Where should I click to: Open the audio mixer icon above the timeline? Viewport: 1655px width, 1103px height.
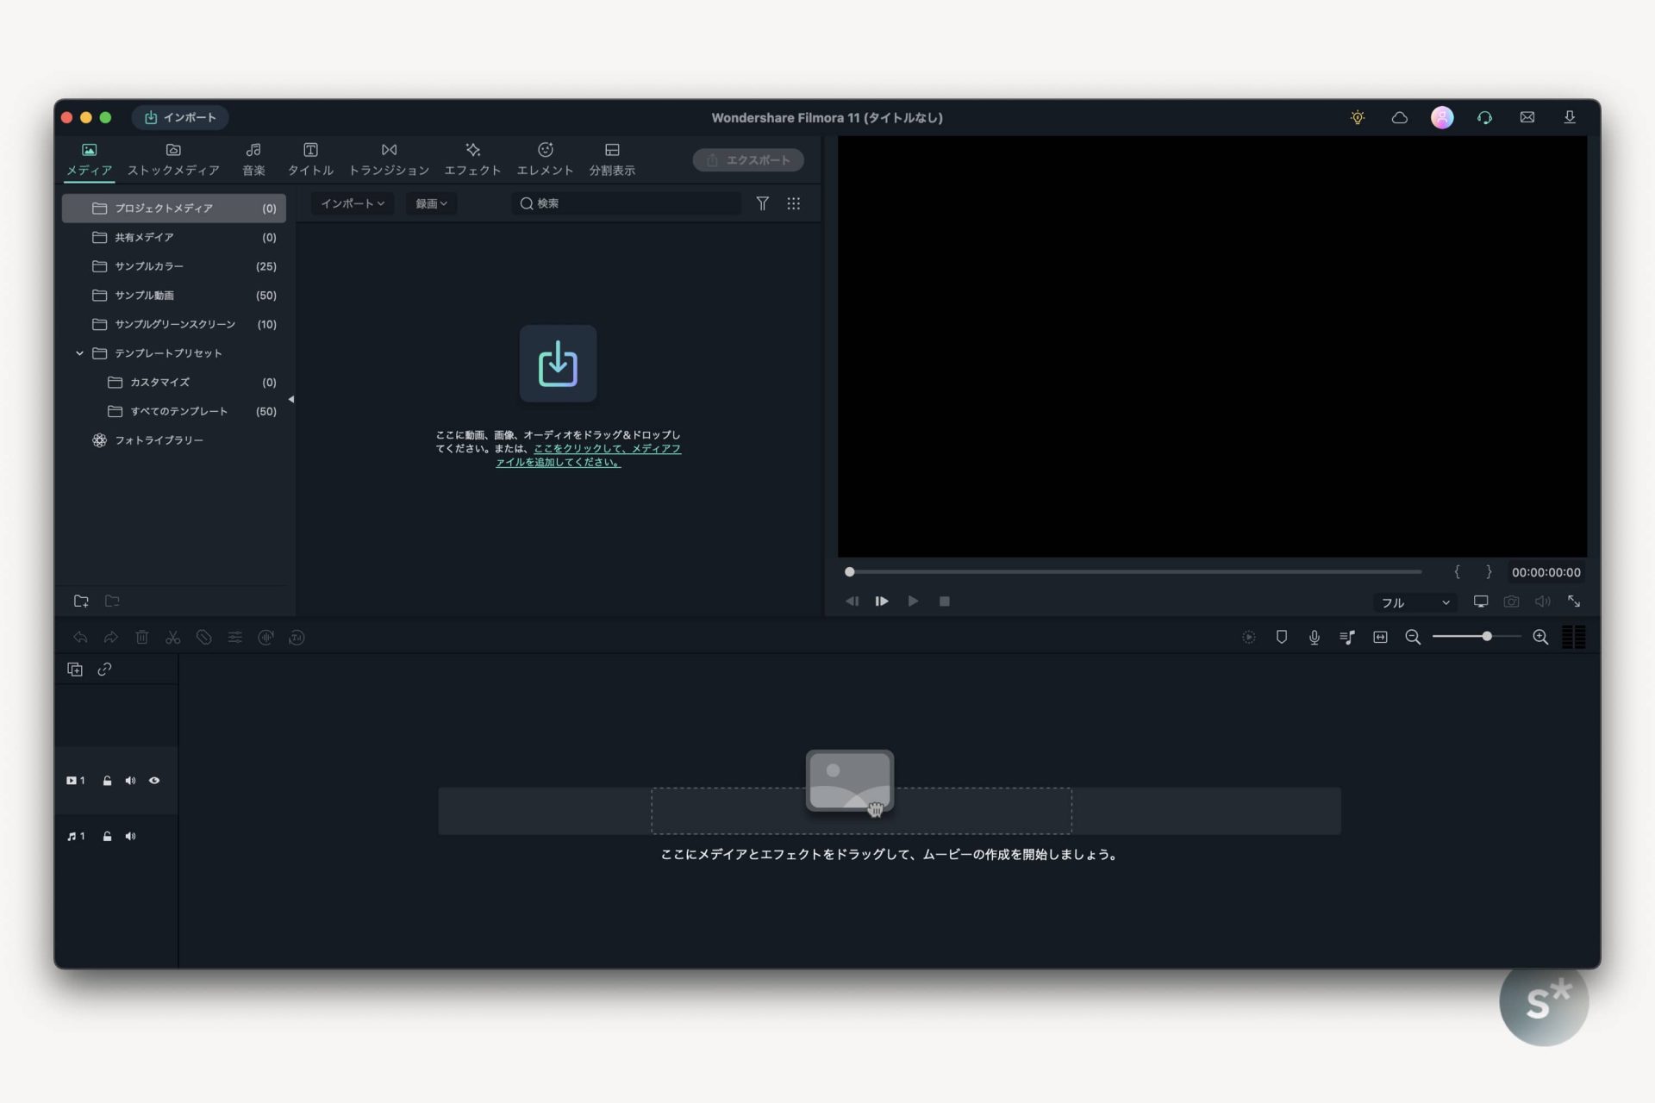(1346, 638)
